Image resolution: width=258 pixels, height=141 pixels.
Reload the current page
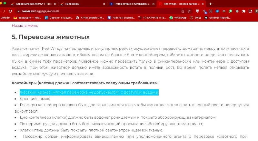pos(10,11)
